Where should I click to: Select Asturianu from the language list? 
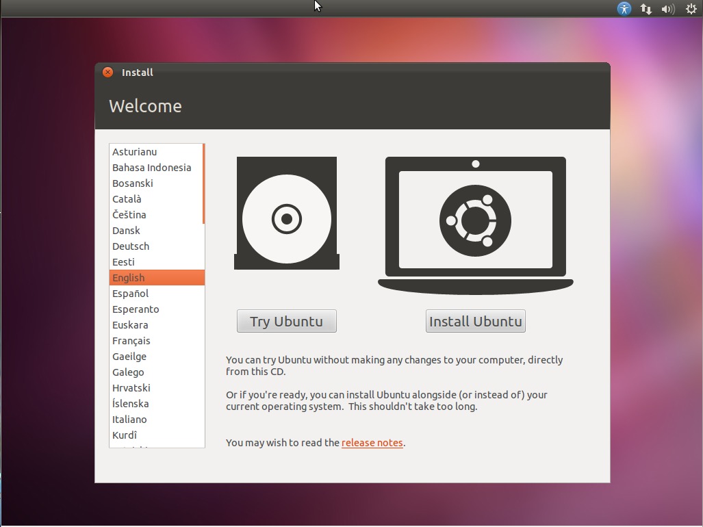[x=156, y=152]
